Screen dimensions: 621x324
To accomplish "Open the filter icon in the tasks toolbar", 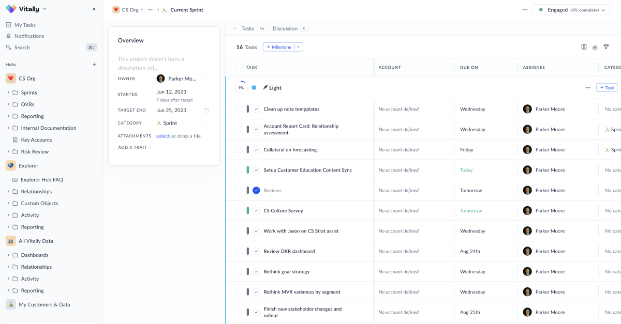I will 606,47.
